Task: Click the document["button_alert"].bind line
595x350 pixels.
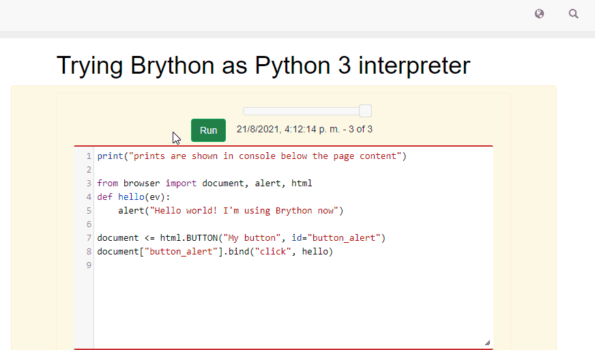Action: [x=215, y=252]
